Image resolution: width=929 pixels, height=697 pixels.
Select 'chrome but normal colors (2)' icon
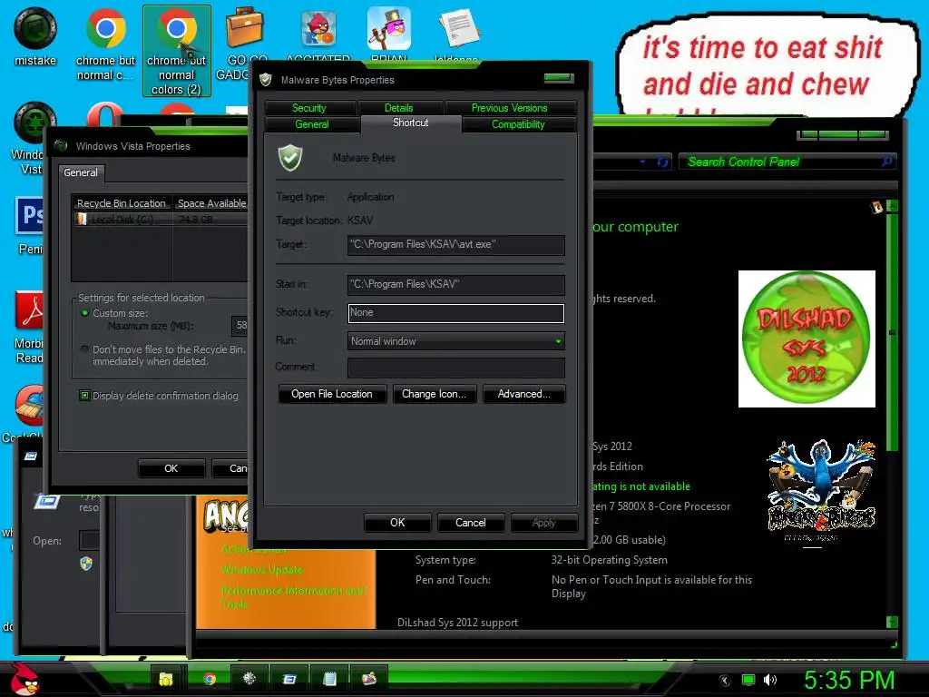point(177,51)
